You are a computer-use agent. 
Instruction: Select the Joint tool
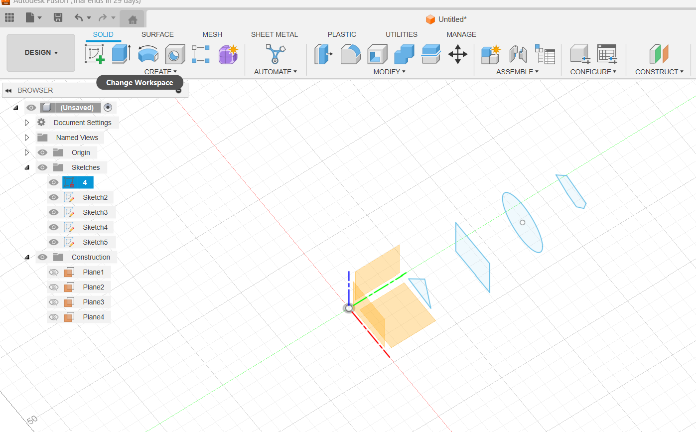(518, 54)
